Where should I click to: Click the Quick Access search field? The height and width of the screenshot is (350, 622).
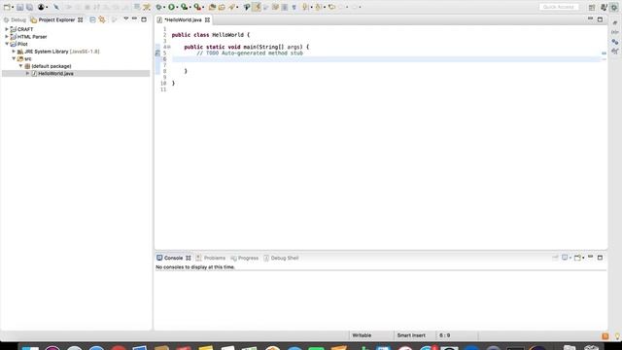(x=559, y=7)
